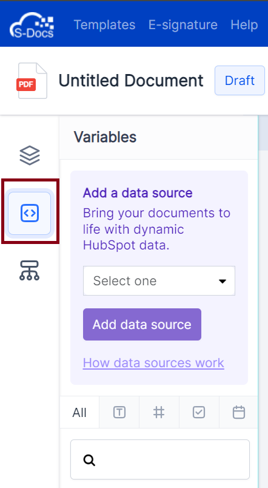This screenshot has height=488, width=268.
Task: Click the dropdown arrow in Select one
Action: tap(223, 282)
